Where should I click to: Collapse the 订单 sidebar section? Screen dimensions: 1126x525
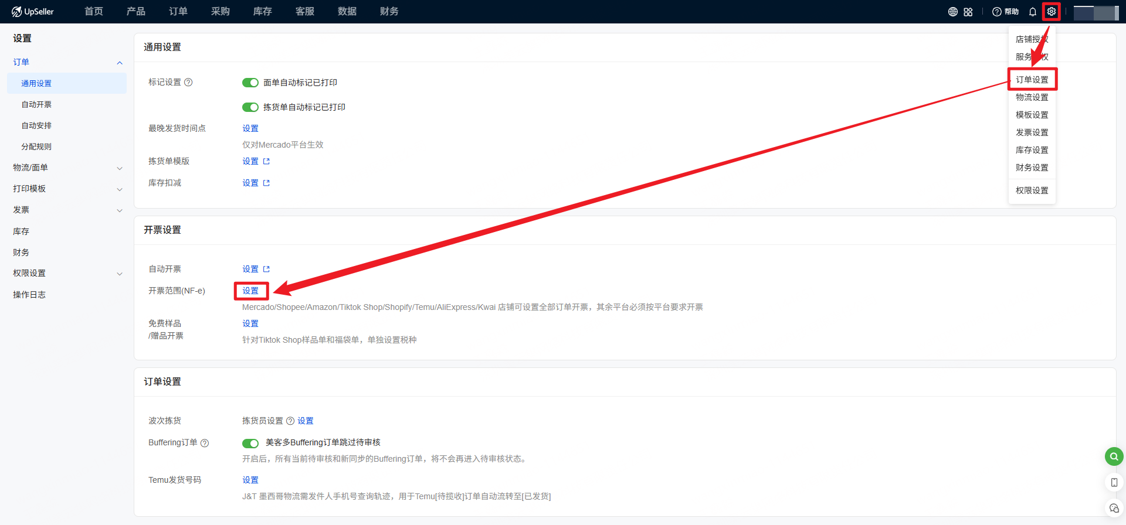(120, 63)
